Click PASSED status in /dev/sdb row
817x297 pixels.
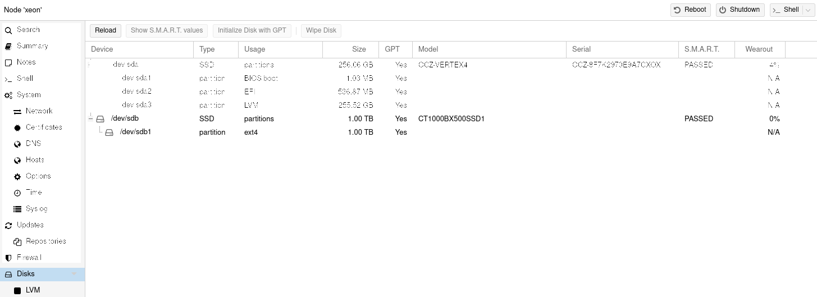click(699, 118)
